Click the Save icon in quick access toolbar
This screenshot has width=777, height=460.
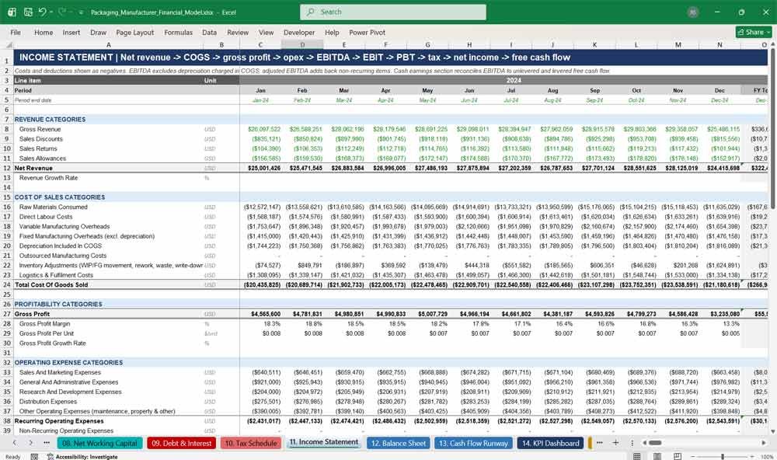point(28,12)
